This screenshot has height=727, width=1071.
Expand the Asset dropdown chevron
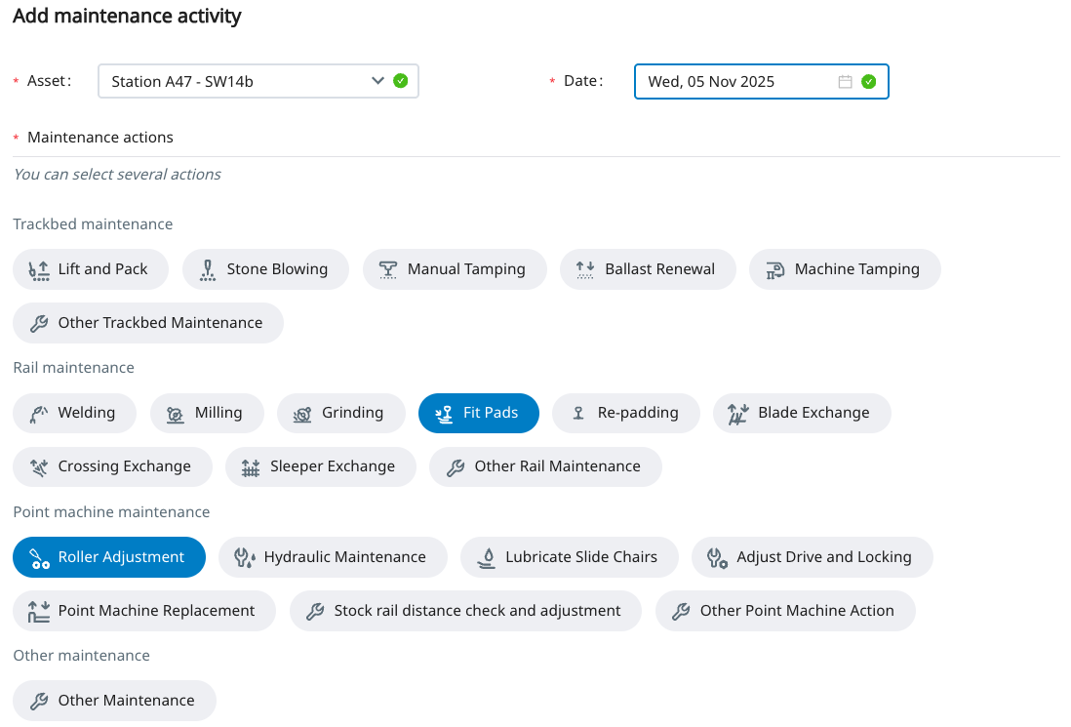point(378,81)
